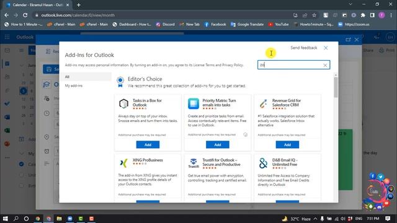Click the Priority Matrix info smiley icon
The width and height of the screenshot is (397, 223).
click(x=246, y=134)
